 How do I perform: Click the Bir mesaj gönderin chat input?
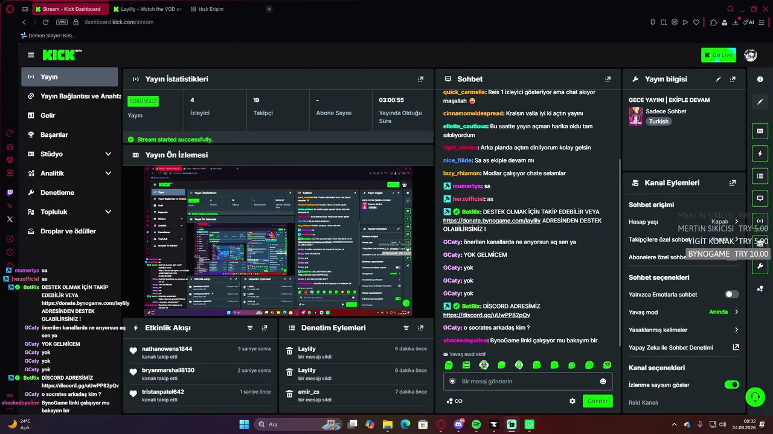coord(528,382)
